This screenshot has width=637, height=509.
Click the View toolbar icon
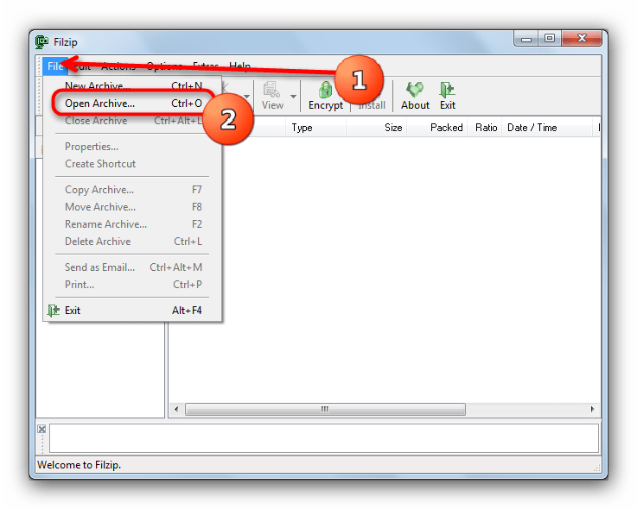click(272, 96)
